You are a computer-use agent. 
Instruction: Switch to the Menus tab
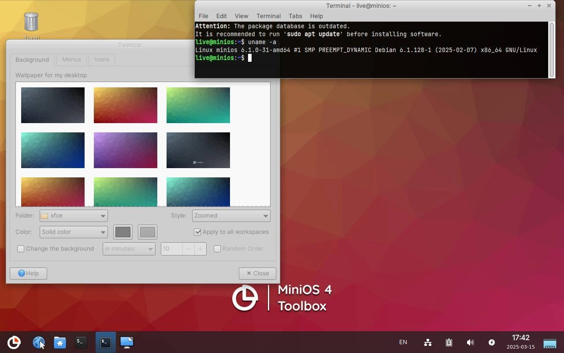(x=71, y=59)
